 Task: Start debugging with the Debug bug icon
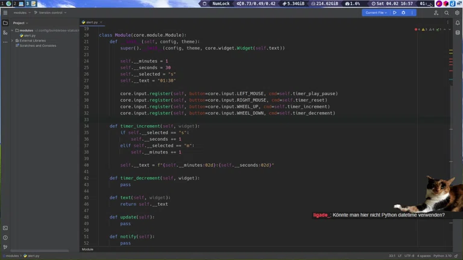coord(403,13)
